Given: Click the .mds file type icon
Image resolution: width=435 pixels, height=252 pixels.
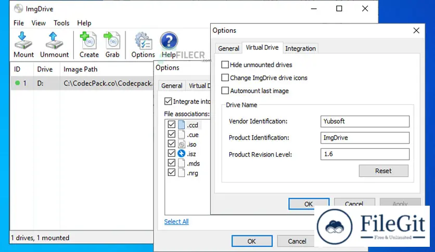Looking at the screenshot, I should 182,163.
